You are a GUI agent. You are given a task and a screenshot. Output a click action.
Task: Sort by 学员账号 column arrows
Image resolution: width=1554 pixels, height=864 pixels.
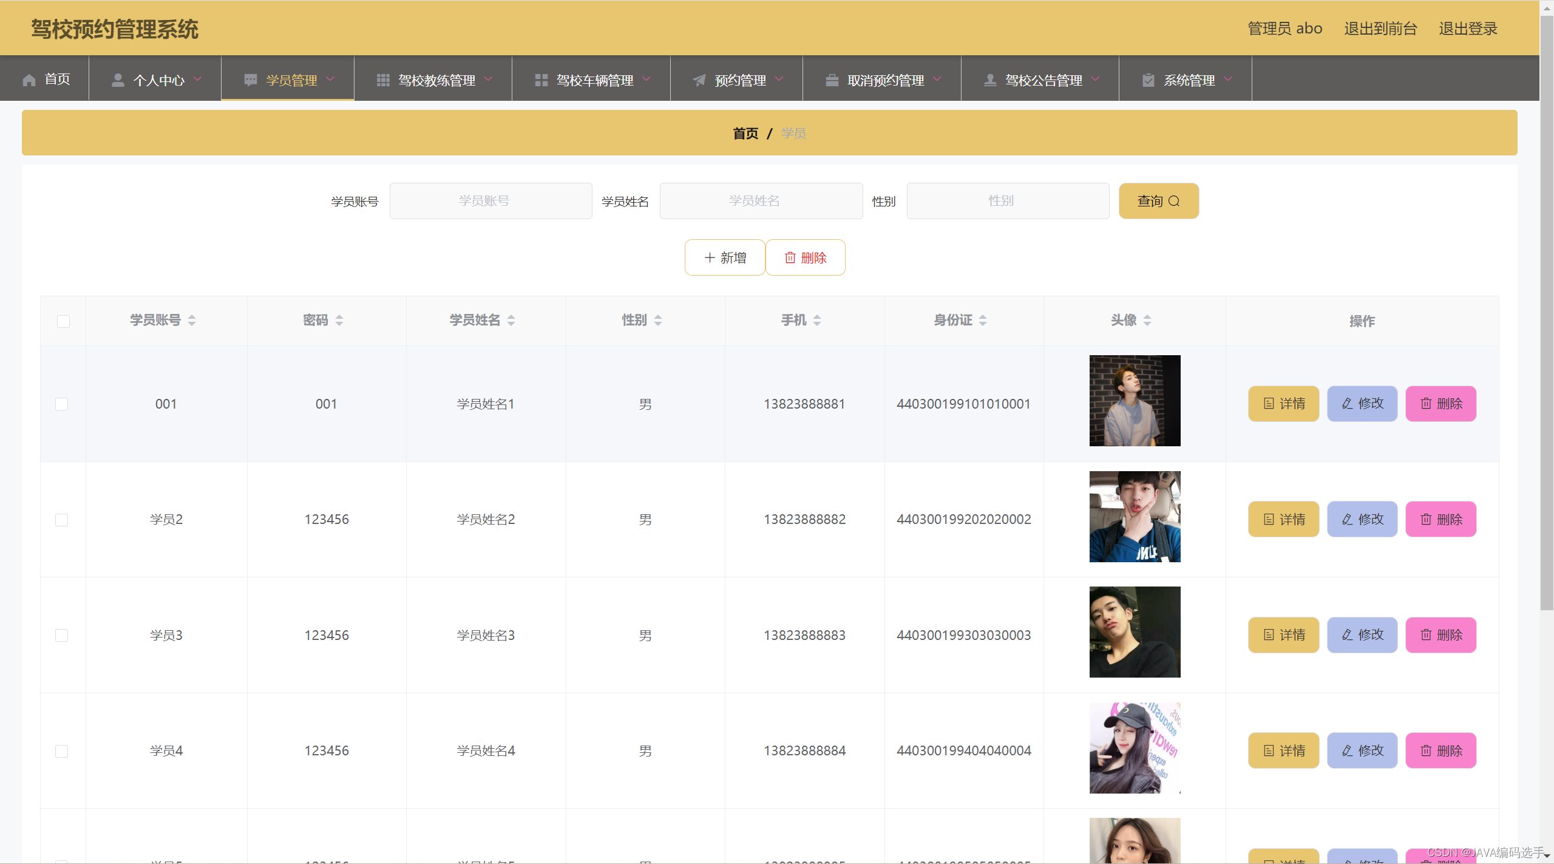click(192, 321)
